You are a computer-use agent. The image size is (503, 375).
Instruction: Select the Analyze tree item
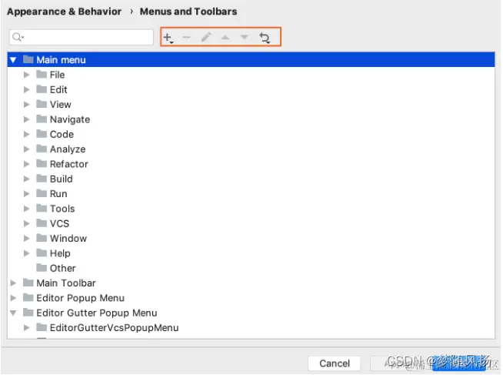pos(68,149)
